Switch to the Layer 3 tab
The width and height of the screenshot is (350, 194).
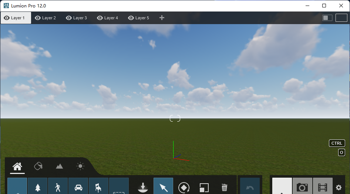point(80,18)
